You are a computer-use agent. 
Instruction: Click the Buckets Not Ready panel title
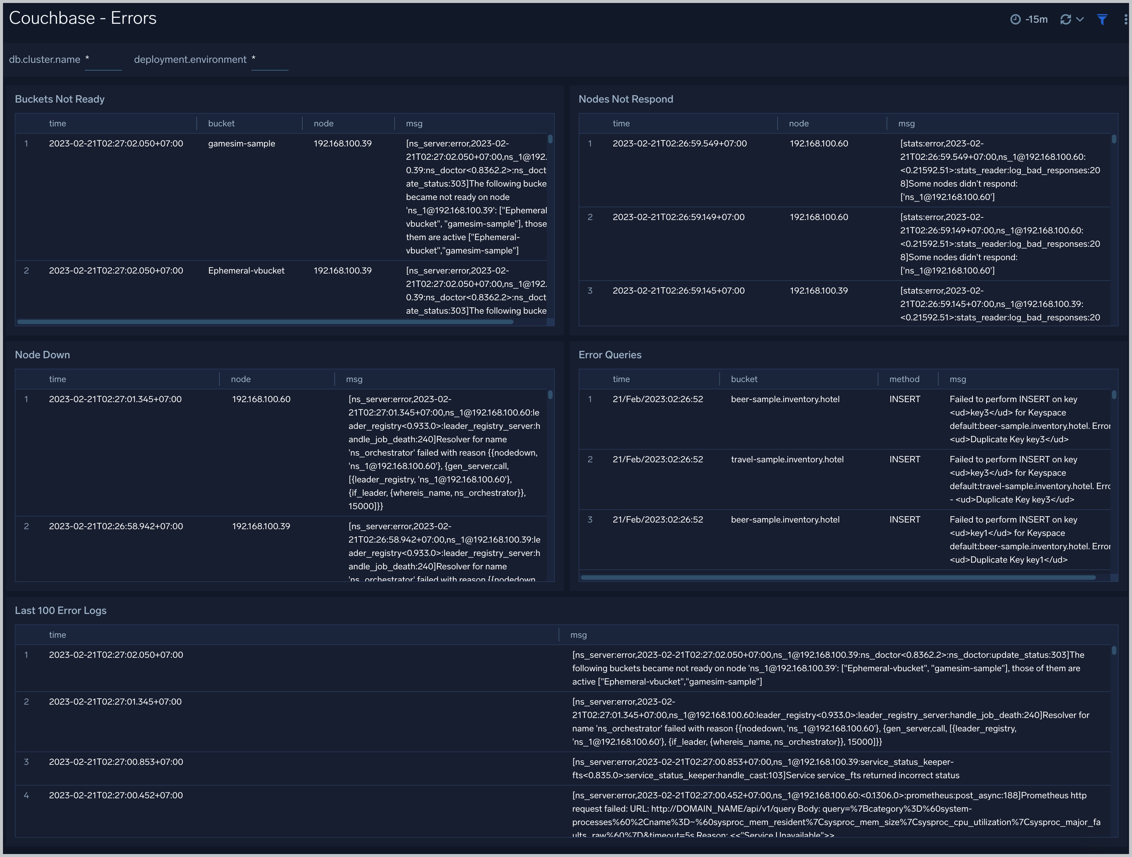point(60,99)
